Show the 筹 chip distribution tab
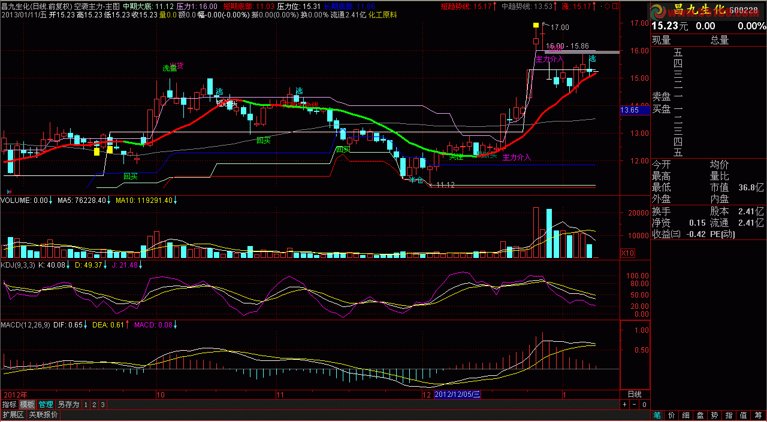Viewport: 767px width, 422px height. point(758,415)
